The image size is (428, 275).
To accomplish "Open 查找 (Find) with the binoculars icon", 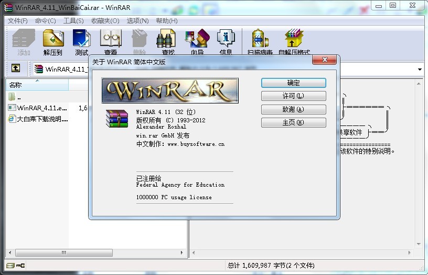I will pos(168,41).
